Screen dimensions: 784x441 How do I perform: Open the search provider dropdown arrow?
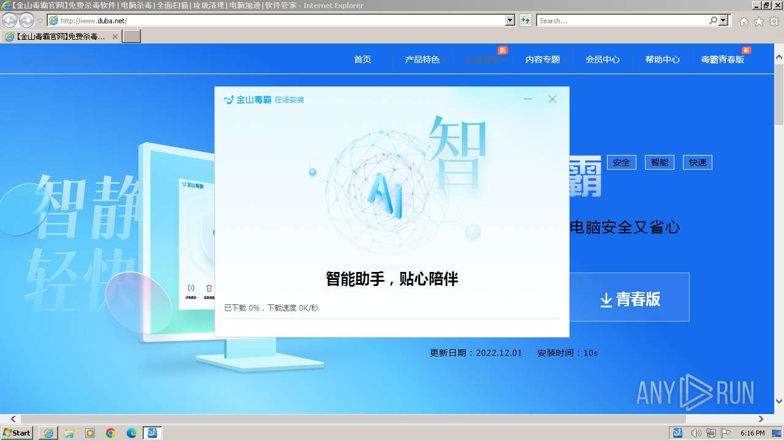(x=724, y=20)
